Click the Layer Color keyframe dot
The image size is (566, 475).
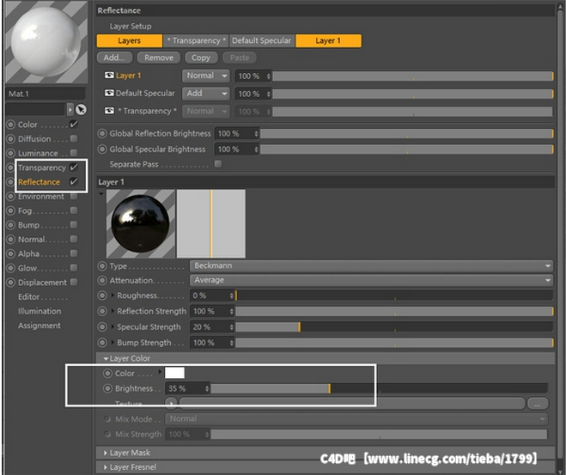pyautogui.click(x=107, y=373)
